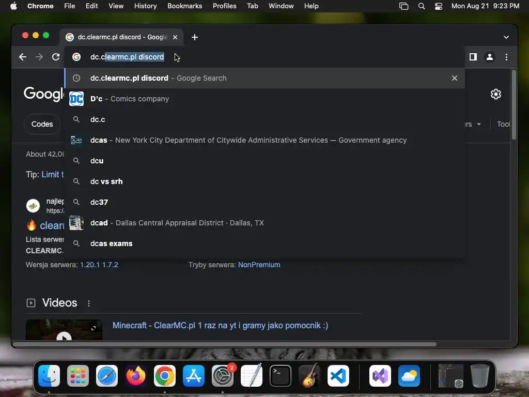Viewport: 529px width, 397px height.
Task: Open the Tools option in Google results
Action: [x=503, y=124]
